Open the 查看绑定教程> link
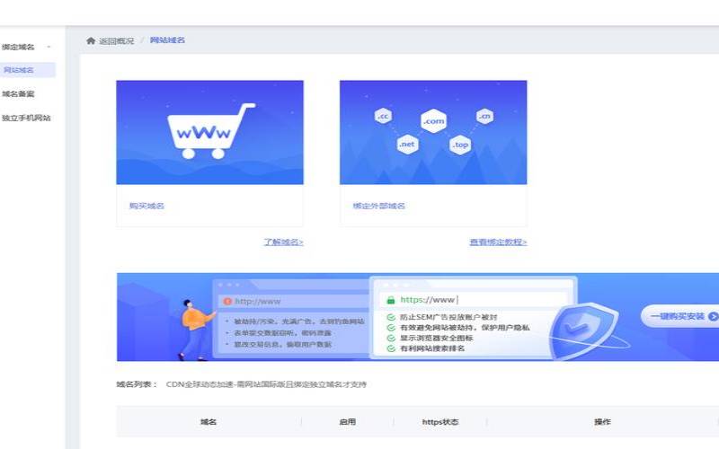The image size is (719, 449). (x=498, y=242)
